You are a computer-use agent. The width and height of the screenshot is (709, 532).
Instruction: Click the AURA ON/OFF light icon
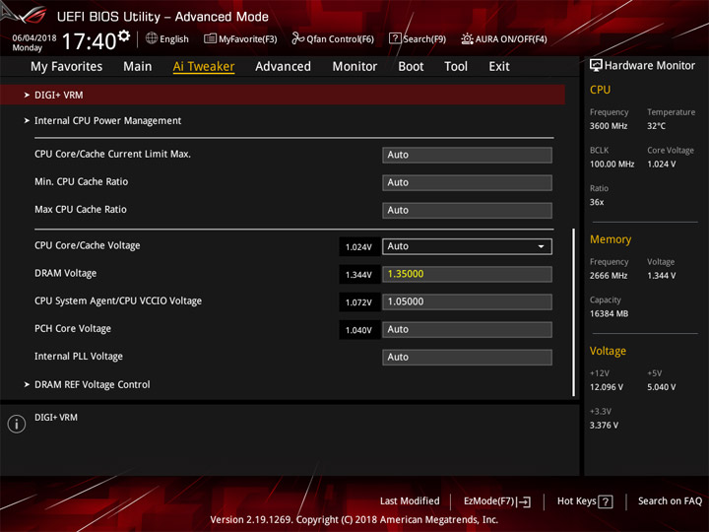click(467, 38)
